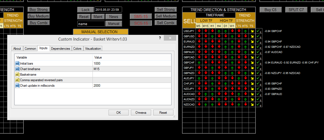Image resolution: width=324 pixels, height=140 pixels.
Task: Click the yellow TS arrow in GBPUSD row
Action: [252, 36]
